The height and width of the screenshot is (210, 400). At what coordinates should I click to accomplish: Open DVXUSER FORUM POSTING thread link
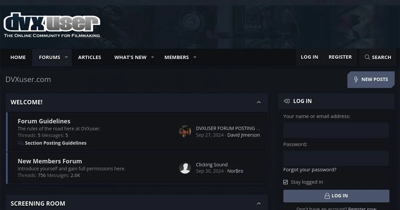[228, 128]
